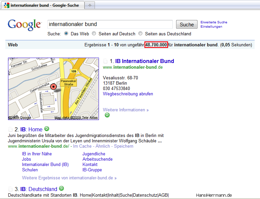This screenshot has height=199, width=260.
Task: Click the red location marker on the map
Action: (53, 87)
